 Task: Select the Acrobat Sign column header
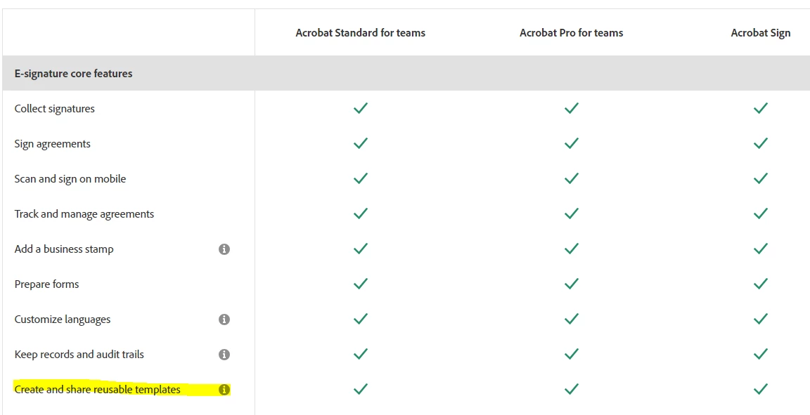[760, 33]
